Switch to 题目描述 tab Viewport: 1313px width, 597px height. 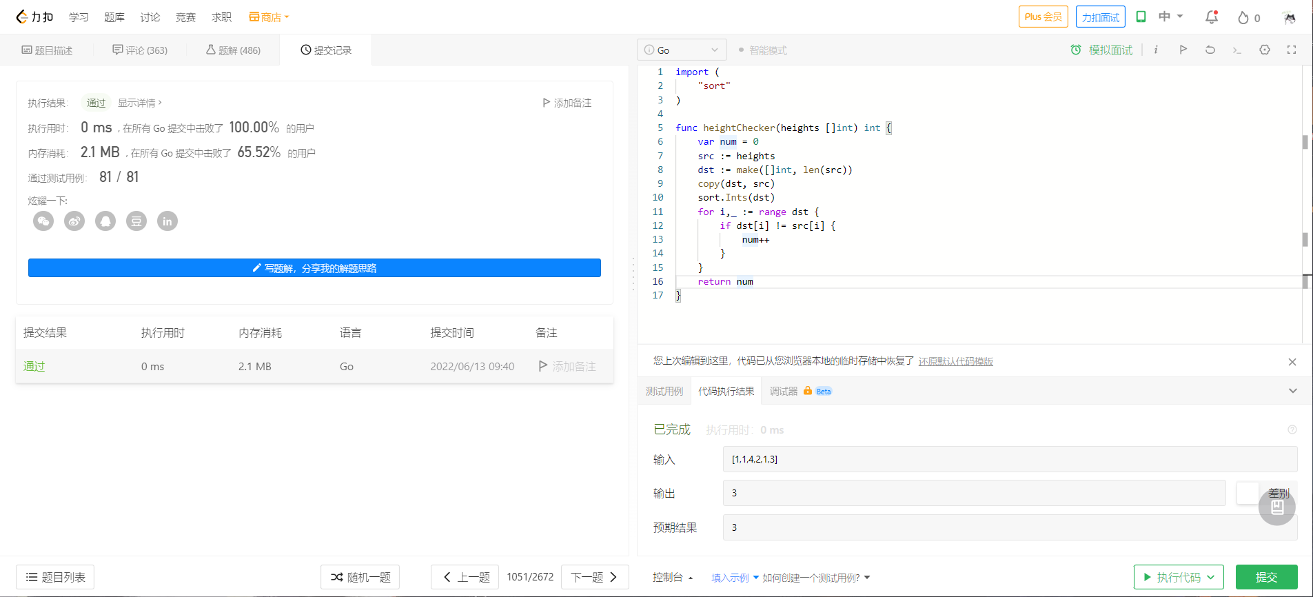pos(47,50)
